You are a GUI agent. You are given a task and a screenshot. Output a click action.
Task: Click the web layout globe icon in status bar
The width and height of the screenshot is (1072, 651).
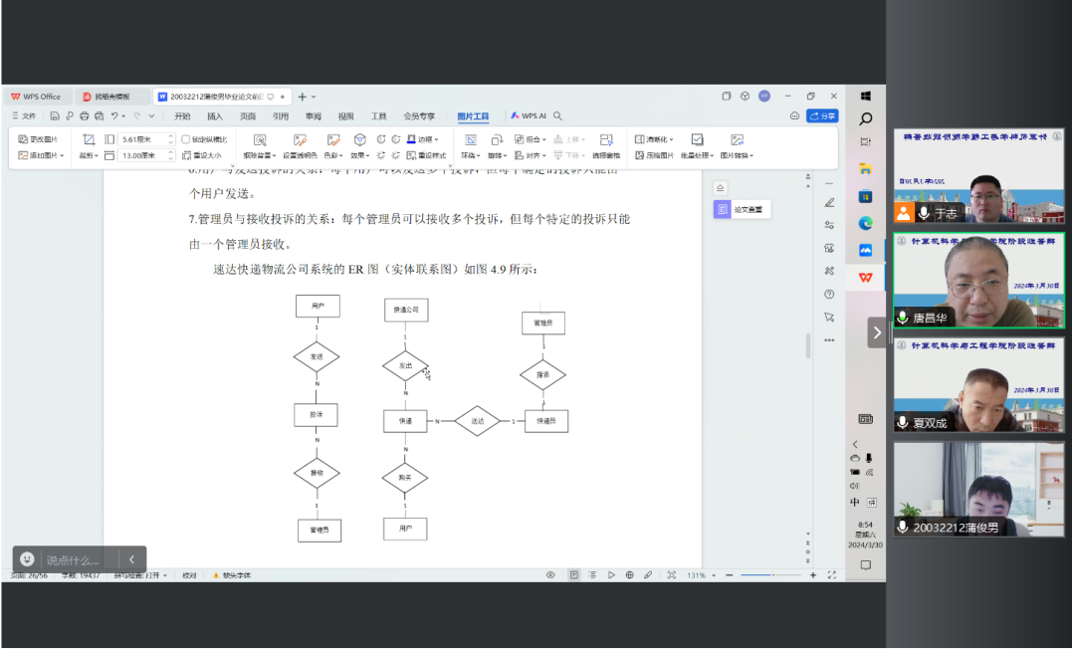coord(630,575)
